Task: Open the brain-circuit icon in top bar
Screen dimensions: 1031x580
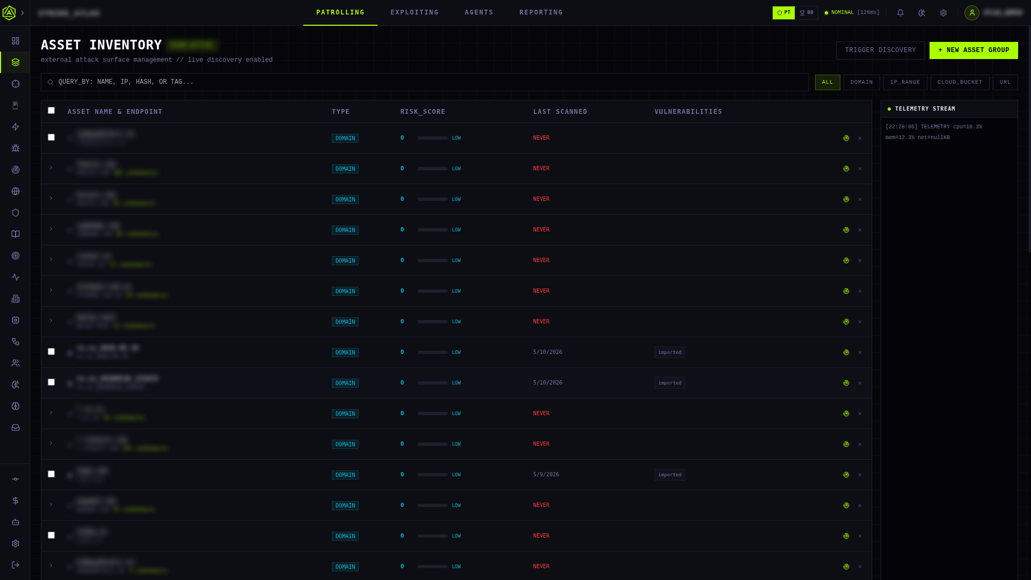Action: [922, 13]
